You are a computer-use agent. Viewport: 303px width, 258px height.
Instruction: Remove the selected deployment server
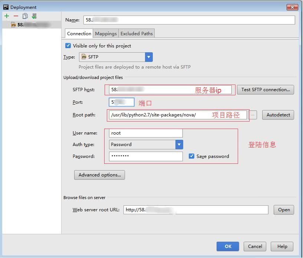tap(16, 16)
